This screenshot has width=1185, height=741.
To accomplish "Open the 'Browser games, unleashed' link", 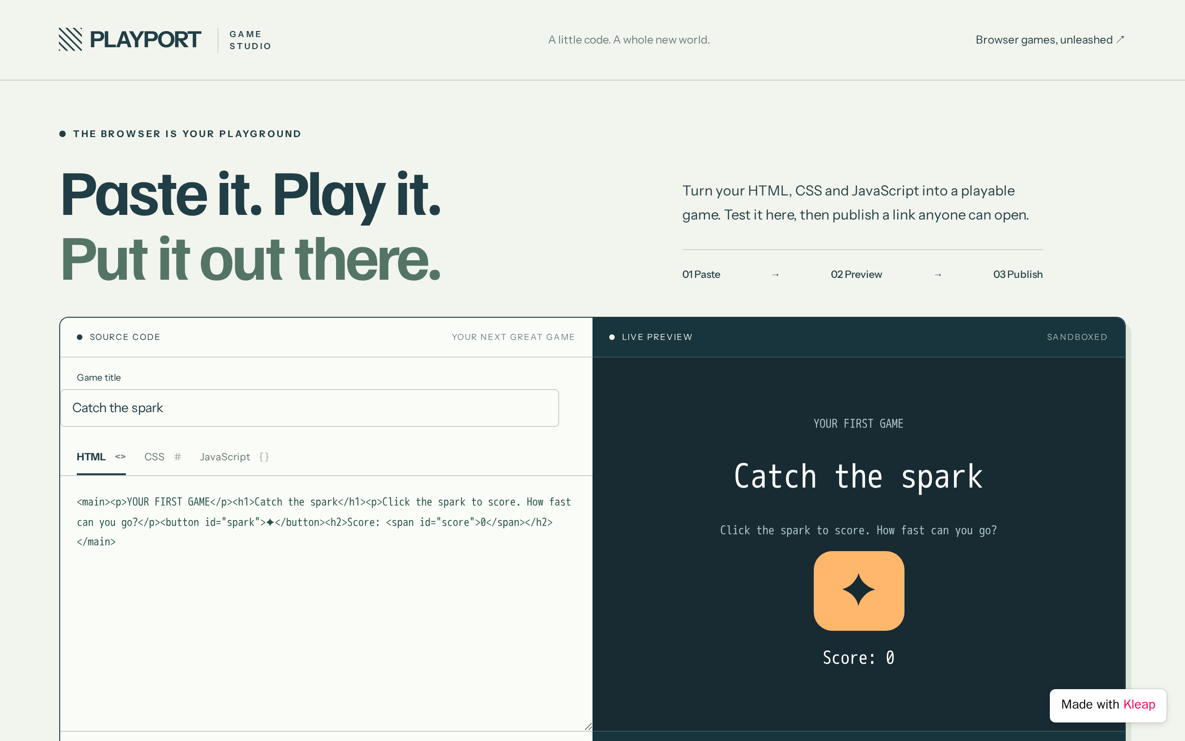I will [x=1049, y=40].
